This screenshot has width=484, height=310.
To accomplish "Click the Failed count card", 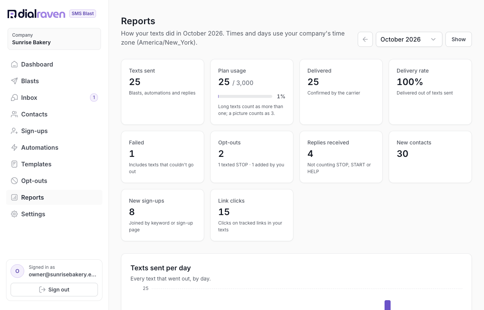I will click(163, 157).
